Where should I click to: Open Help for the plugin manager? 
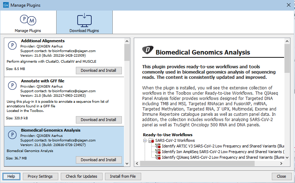click(x=11, y=176)
